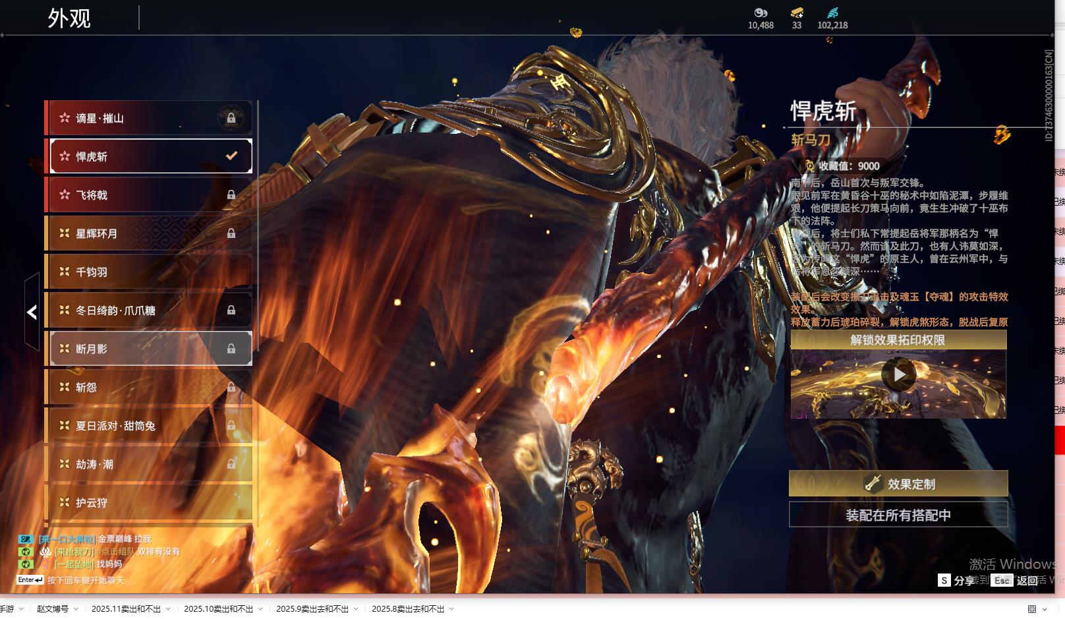The height and width of the screenshot is (619, 1065).
Task: Select the 冬日绮韵·爪爪糖 skin name
Action: coord(115,310)
